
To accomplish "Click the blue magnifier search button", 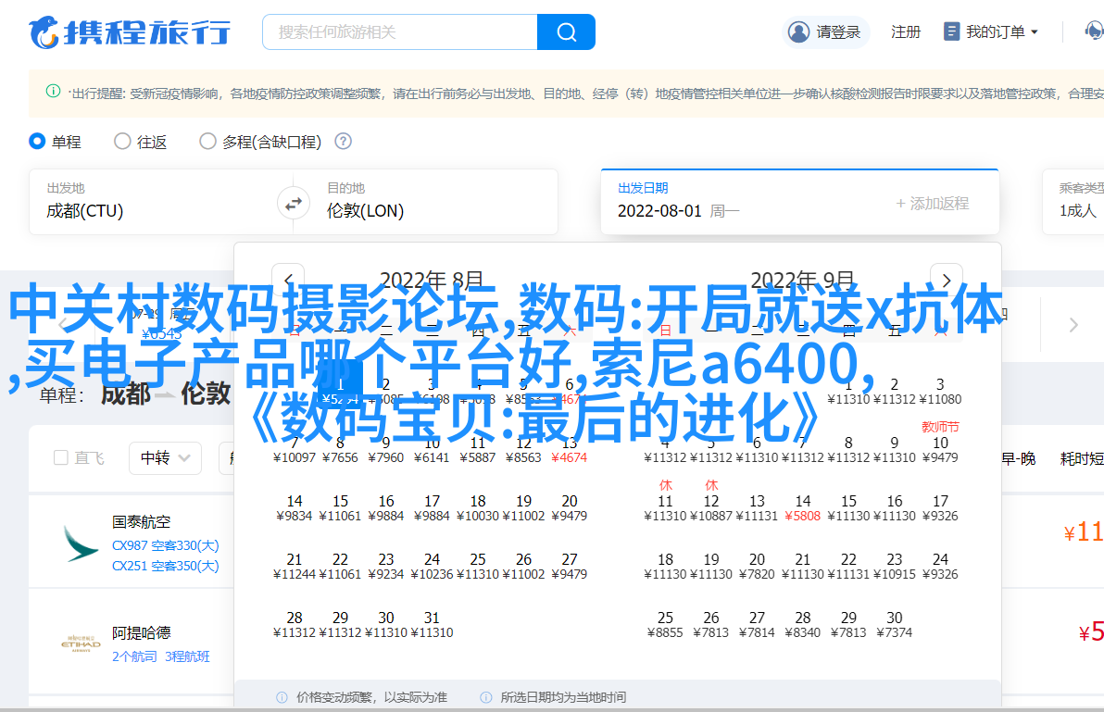I will click(x=566, y=31).
